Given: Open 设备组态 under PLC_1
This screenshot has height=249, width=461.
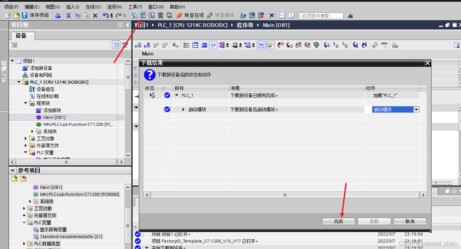Looking at the screenshot, I should (45, 89).
